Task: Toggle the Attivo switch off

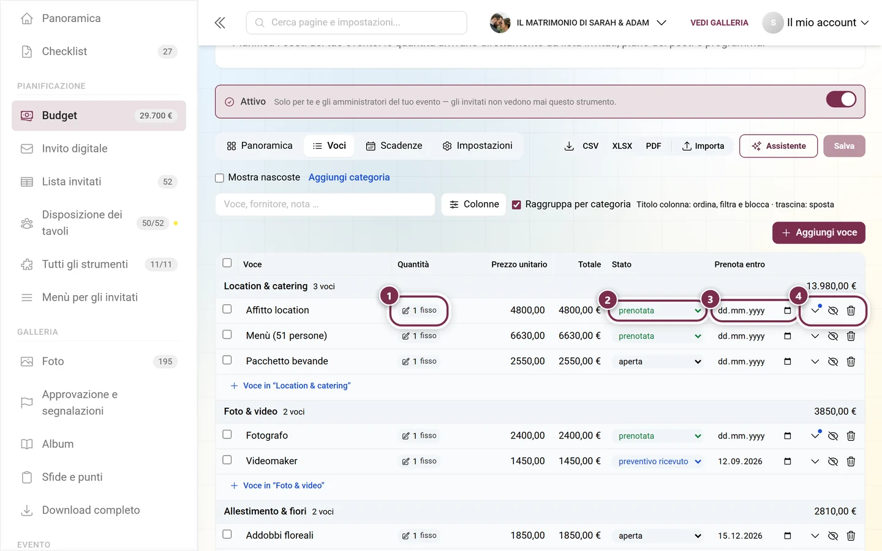Action: [x=841, y=99]
